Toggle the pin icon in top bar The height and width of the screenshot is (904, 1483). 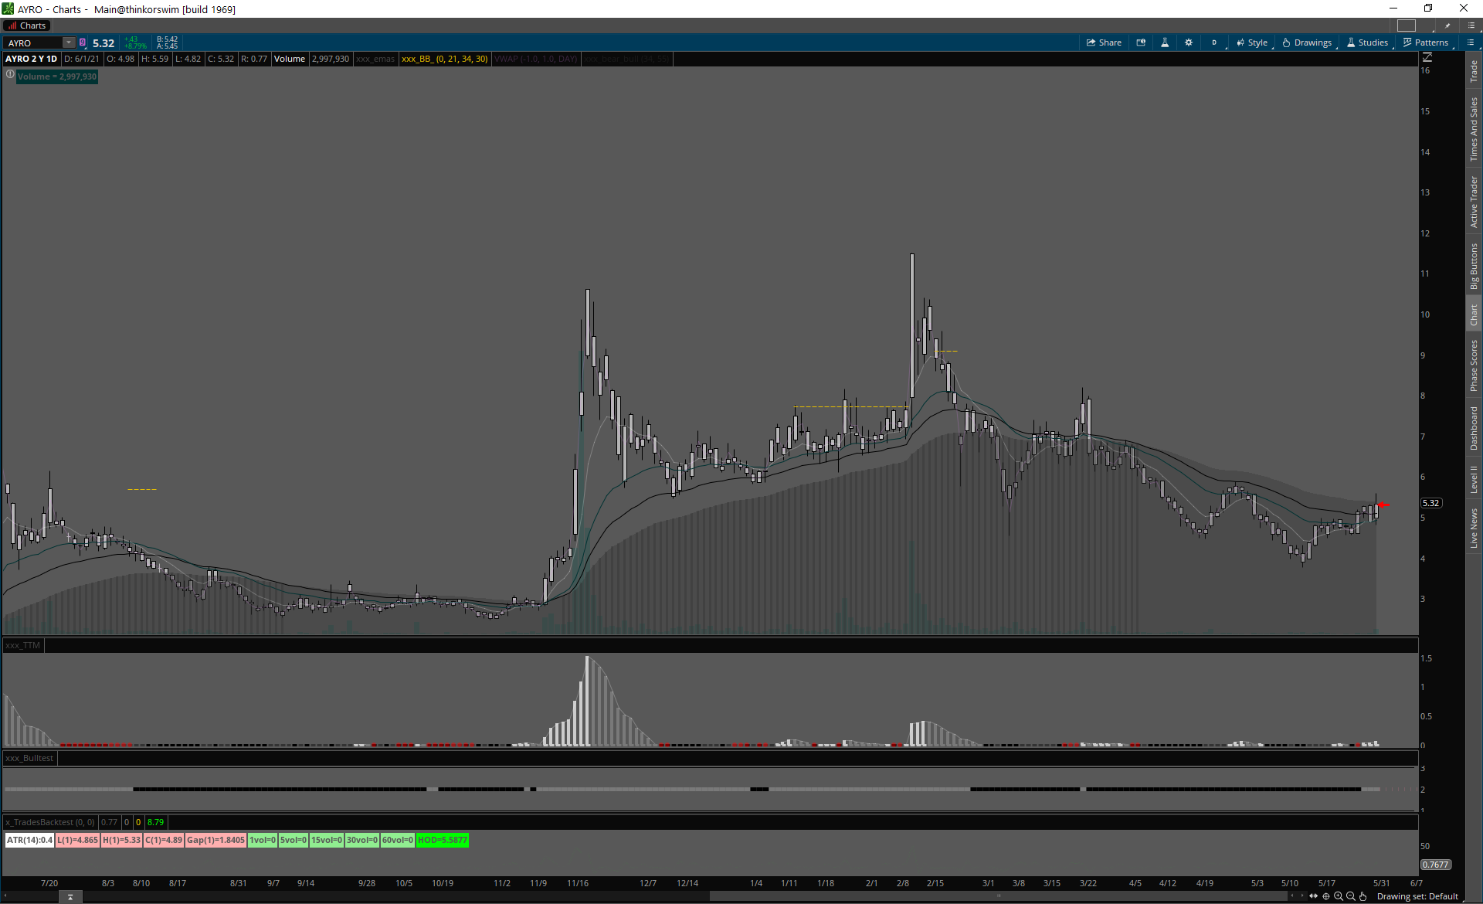point(1447,25)
